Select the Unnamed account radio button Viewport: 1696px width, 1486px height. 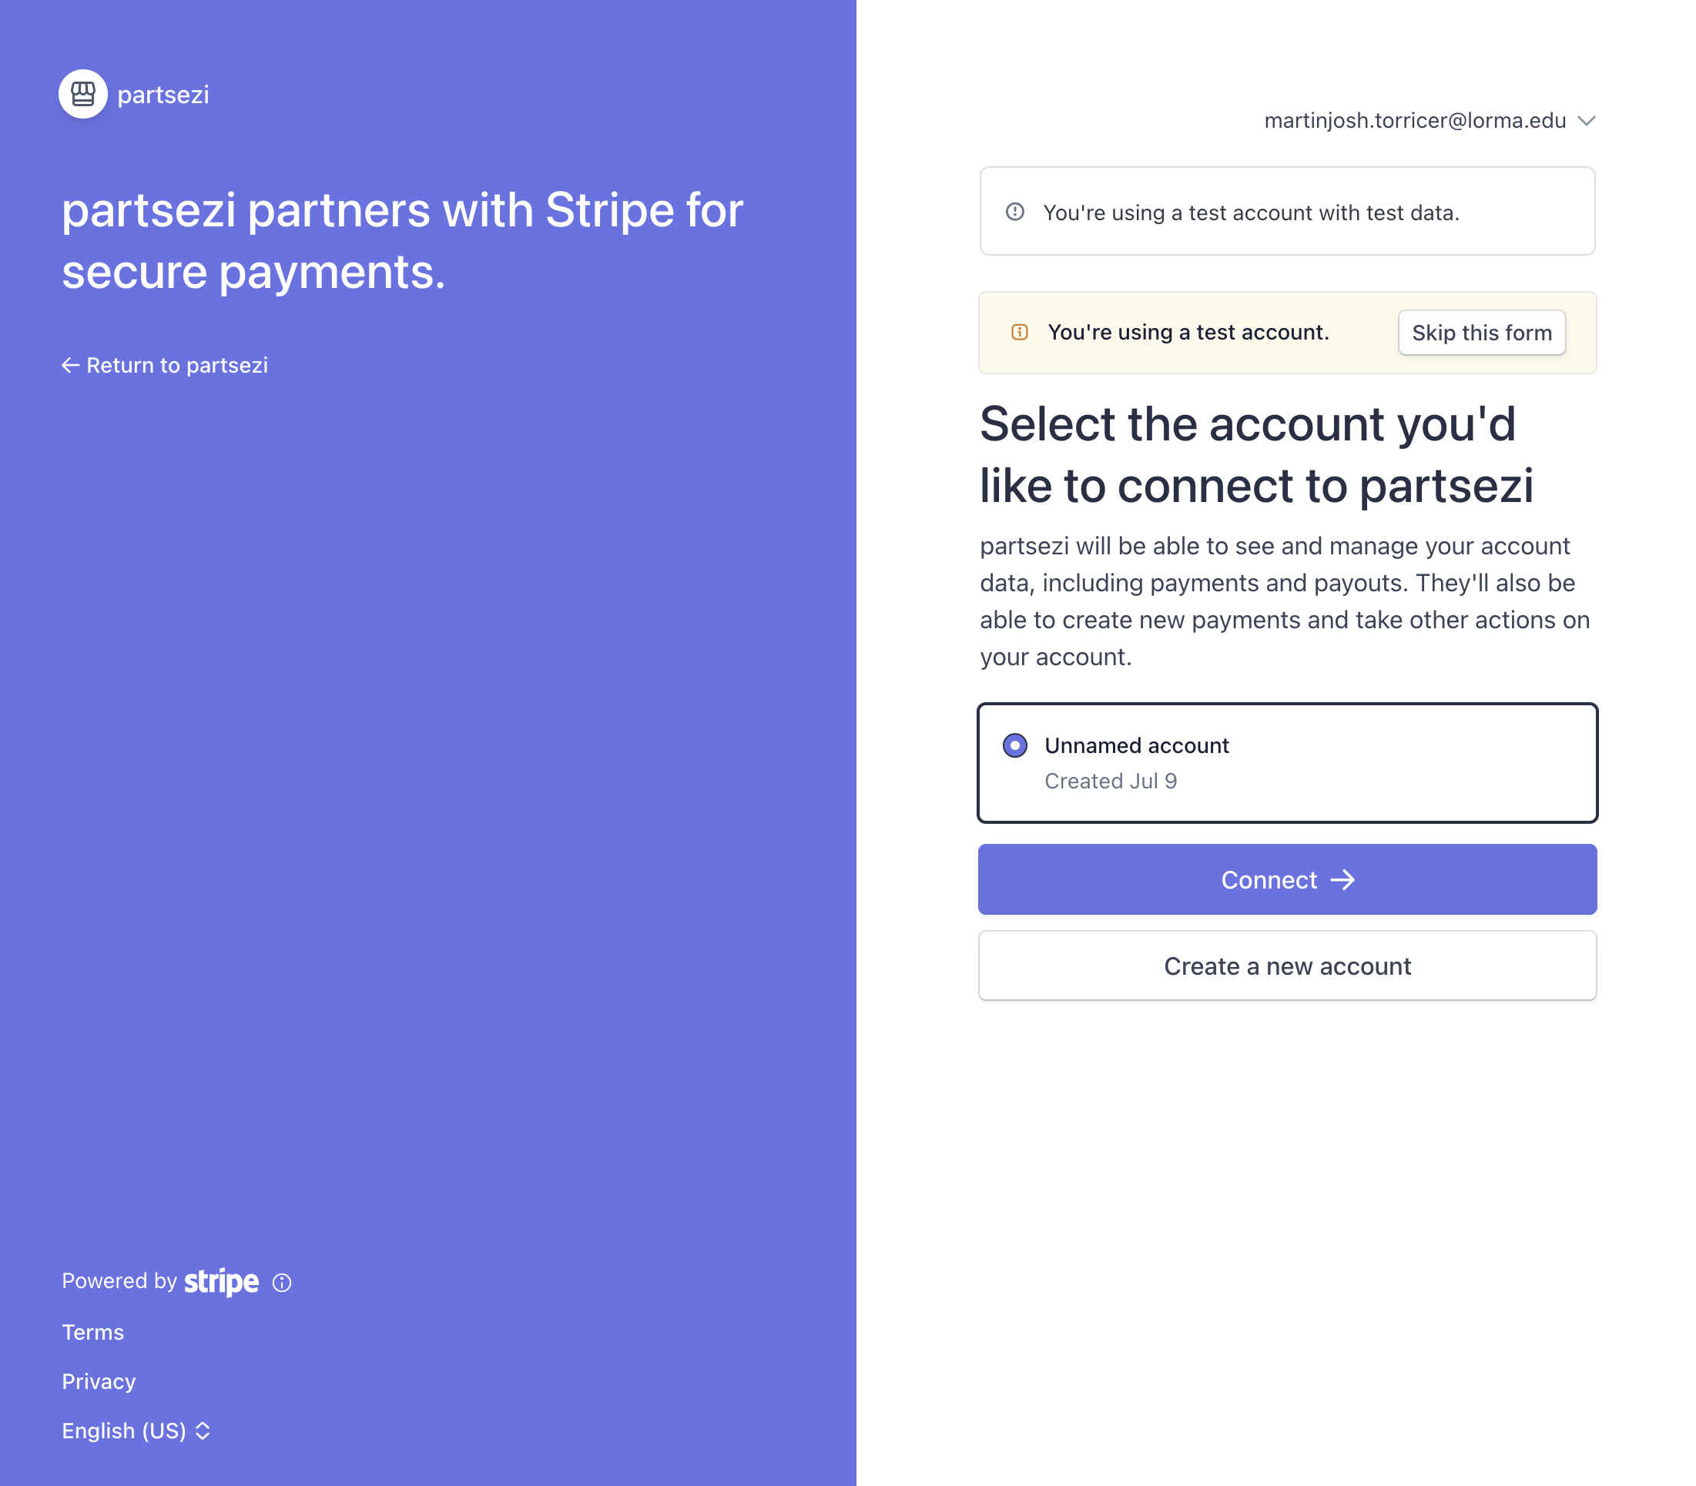[1014, 745]
